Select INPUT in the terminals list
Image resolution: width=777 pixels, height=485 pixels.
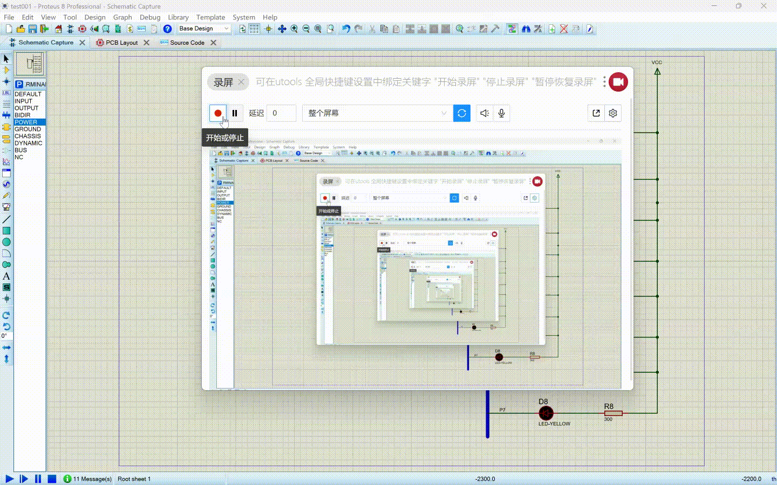pos(23,101)
